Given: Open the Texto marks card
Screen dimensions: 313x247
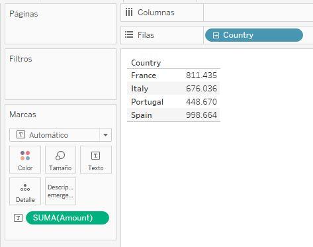Looking at the screenshot, I should (x=96, y=160).
